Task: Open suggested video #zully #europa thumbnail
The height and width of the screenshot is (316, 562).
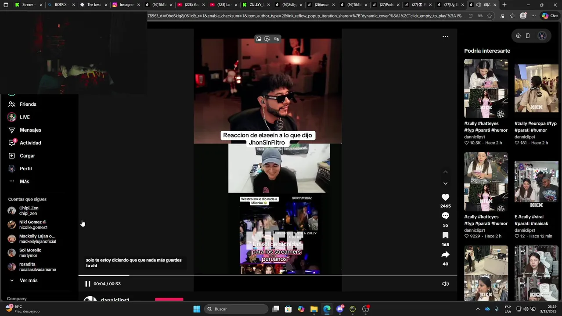Action: point(537,89)
